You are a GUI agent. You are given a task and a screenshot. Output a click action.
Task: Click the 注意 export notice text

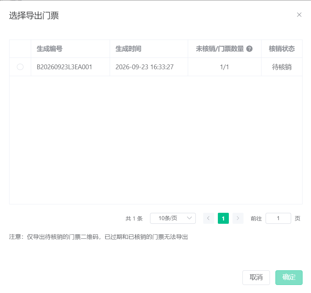pos(98,237)
